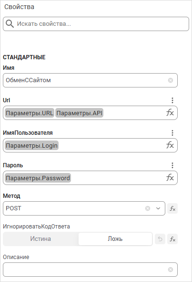
Task: Click the Искать свойства search field
Action: (96, 24)
